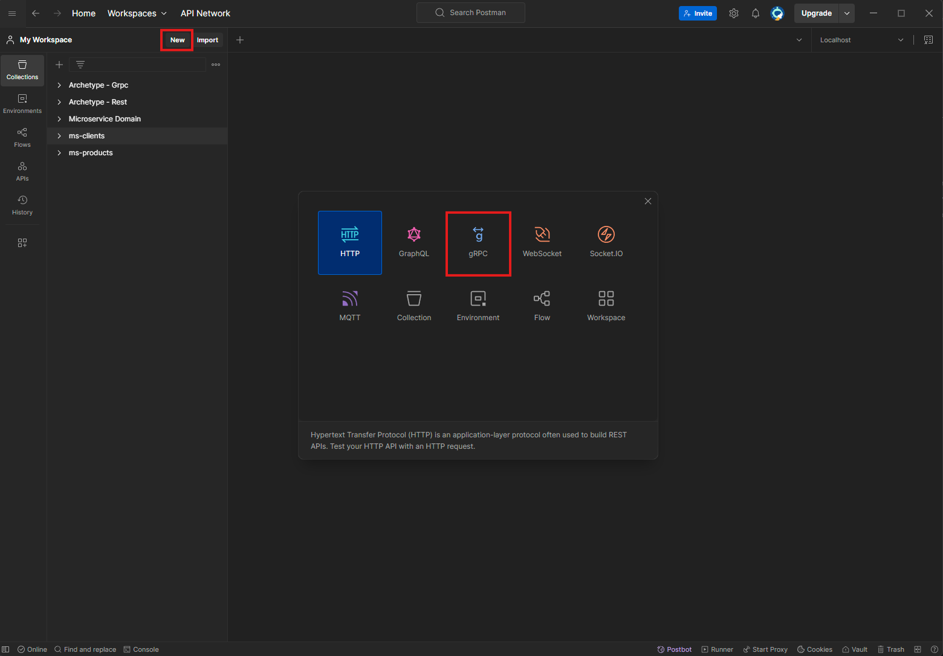Click the New button
The image size is (943, 656).
177,40
